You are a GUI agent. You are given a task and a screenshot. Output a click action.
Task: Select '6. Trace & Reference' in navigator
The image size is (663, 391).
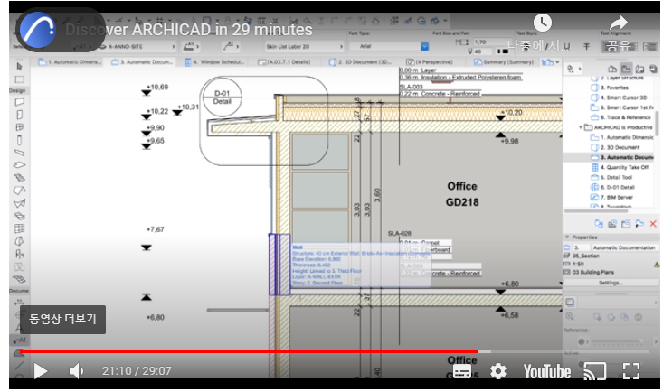pos(621,117)
